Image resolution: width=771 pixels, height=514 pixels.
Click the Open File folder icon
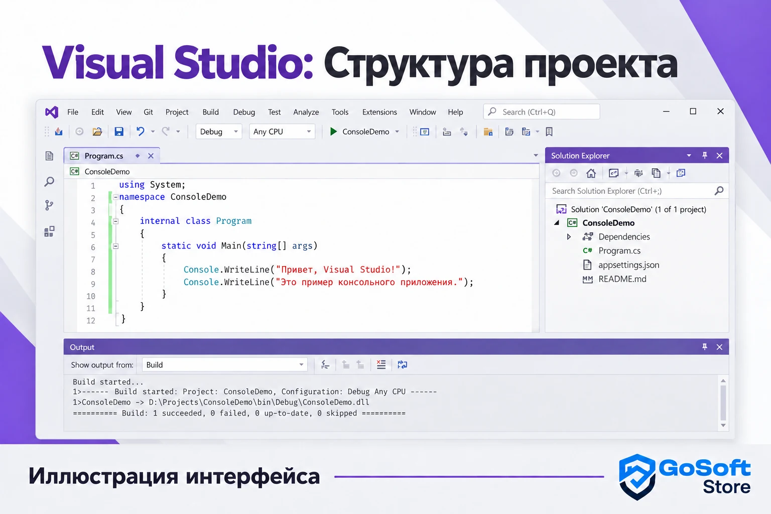pos(97,132)
